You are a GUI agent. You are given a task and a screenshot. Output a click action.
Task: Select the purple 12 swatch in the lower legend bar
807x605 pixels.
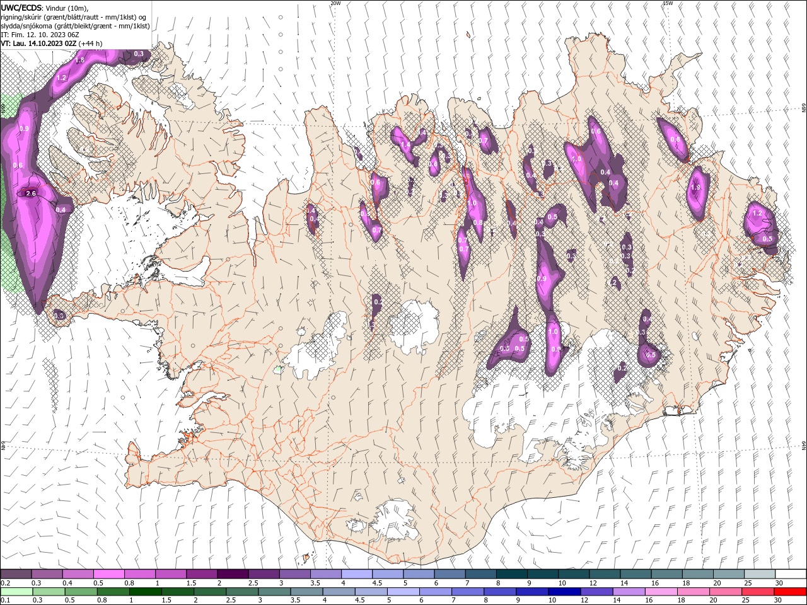596,592
